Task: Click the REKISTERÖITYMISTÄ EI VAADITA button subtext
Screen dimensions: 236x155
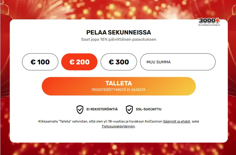Action: click(x=119, y=90)
